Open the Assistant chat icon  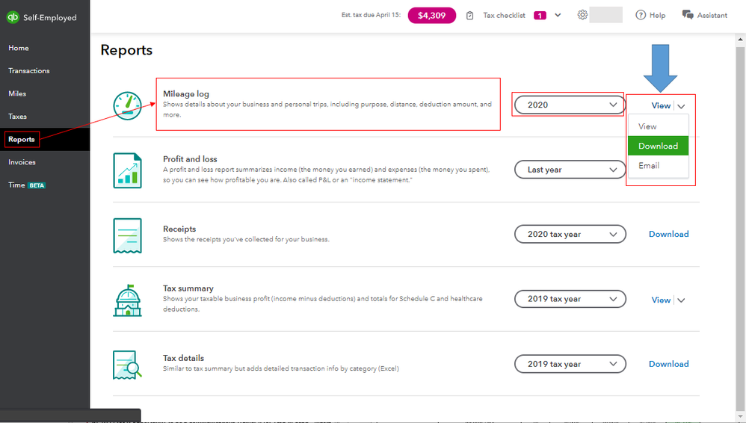coord(688,15)
